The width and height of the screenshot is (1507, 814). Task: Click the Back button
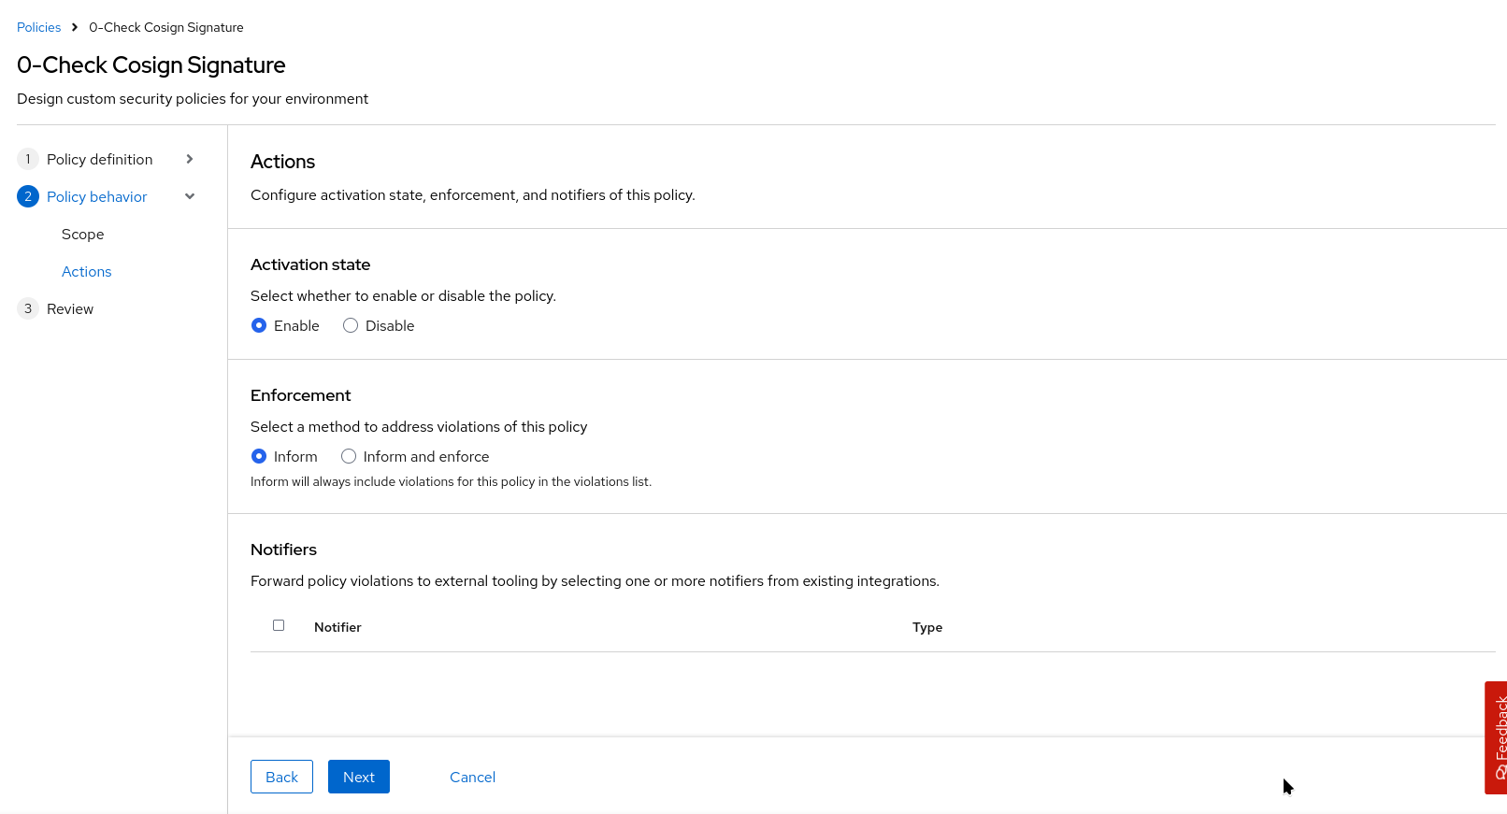coord(281,777)
